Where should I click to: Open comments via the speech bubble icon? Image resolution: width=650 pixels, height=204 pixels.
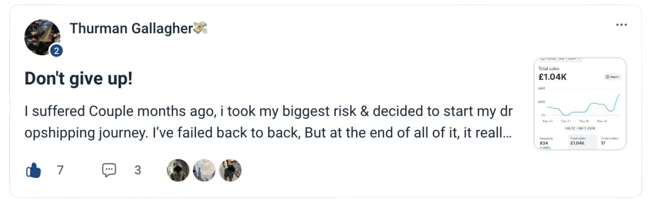[109, 170]
